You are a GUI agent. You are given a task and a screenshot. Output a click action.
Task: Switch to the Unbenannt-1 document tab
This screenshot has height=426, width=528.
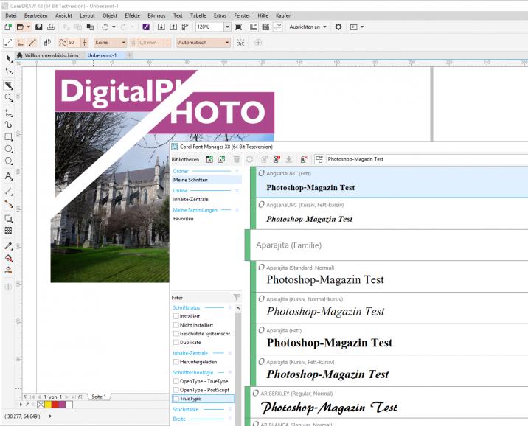(x=102, y=55)
